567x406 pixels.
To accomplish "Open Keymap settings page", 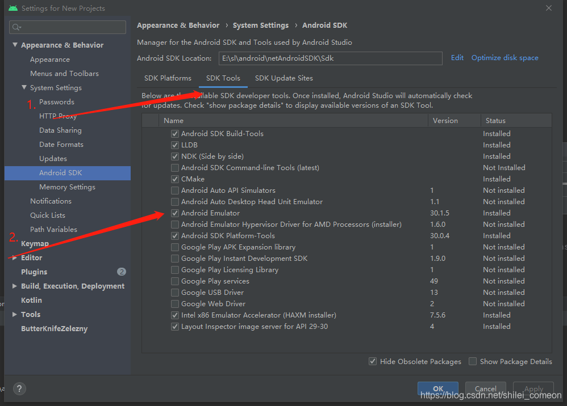I will coord(35,244).
